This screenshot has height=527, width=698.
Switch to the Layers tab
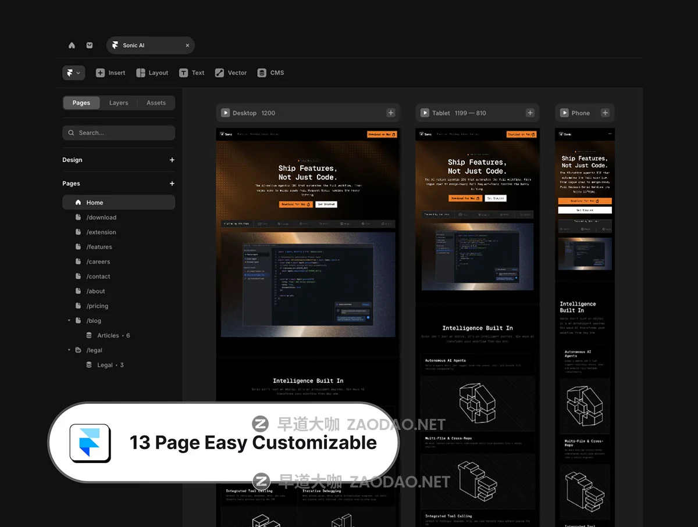[x=119, y=103]
